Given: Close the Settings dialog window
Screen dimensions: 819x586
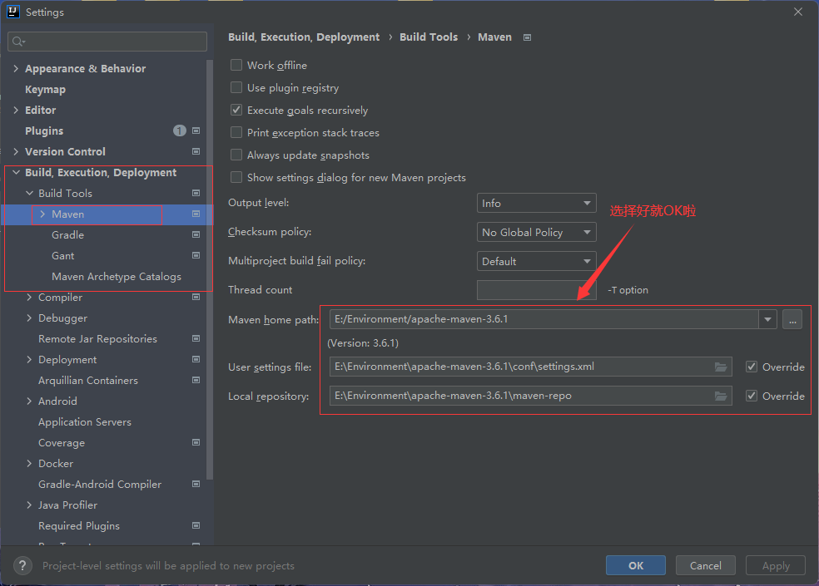Looking at the screenshot, I should pos(798,12).
